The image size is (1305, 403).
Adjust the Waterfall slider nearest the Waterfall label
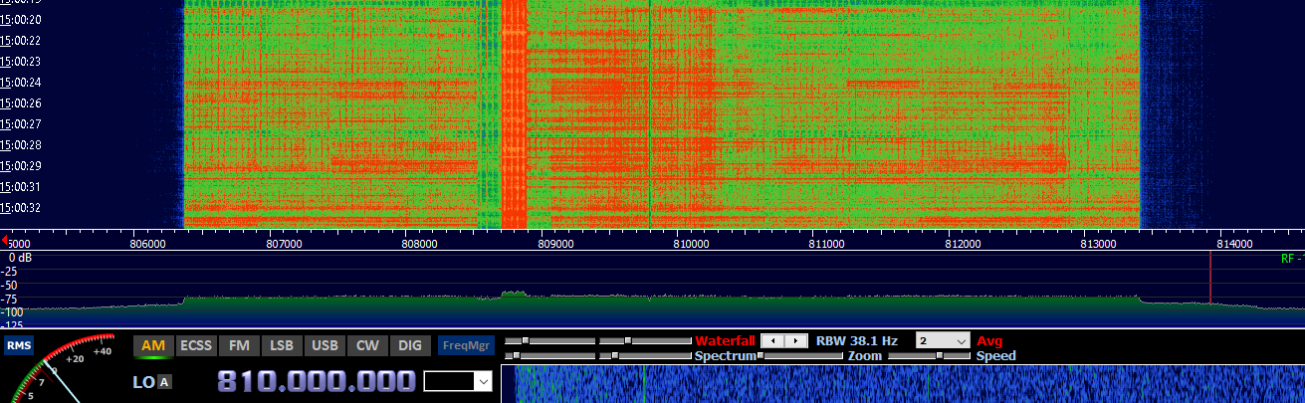coord(644,340)
